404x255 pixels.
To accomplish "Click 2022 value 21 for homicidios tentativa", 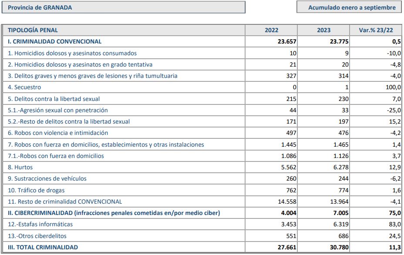I will [x=293, y=64].
